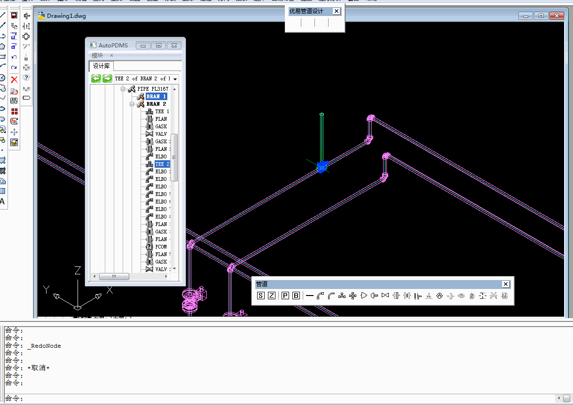Click the crossed lines icon in 管道 toolbar

pyautogui.click(x=494, y=296)
